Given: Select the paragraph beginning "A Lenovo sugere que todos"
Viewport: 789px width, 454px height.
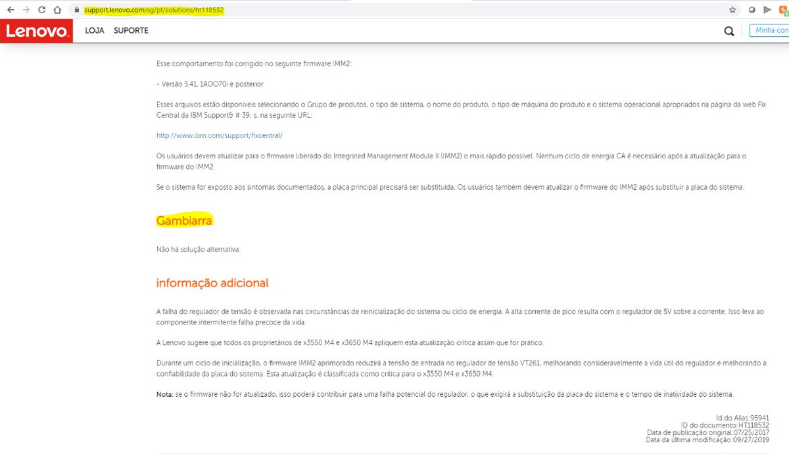Looking at the screenshot, I should pyautogui.click(x=350, y=343).
